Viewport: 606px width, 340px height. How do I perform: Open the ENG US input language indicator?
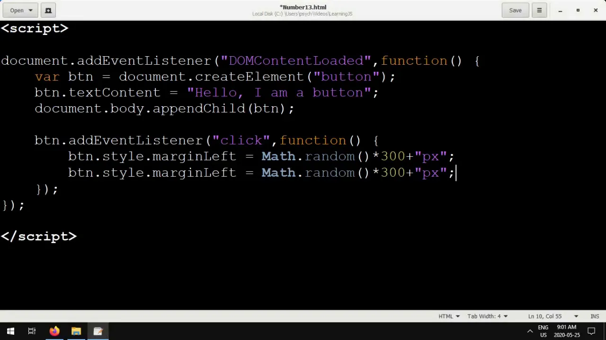[x=543, y=331]
